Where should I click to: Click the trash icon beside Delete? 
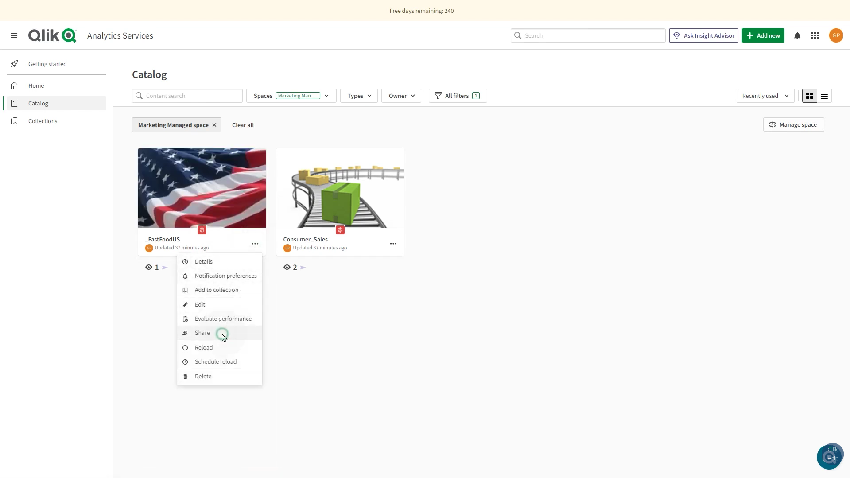tap(185, 377)
